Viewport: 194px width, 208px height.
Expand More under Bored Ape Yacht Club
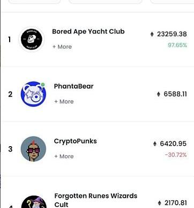62,47
